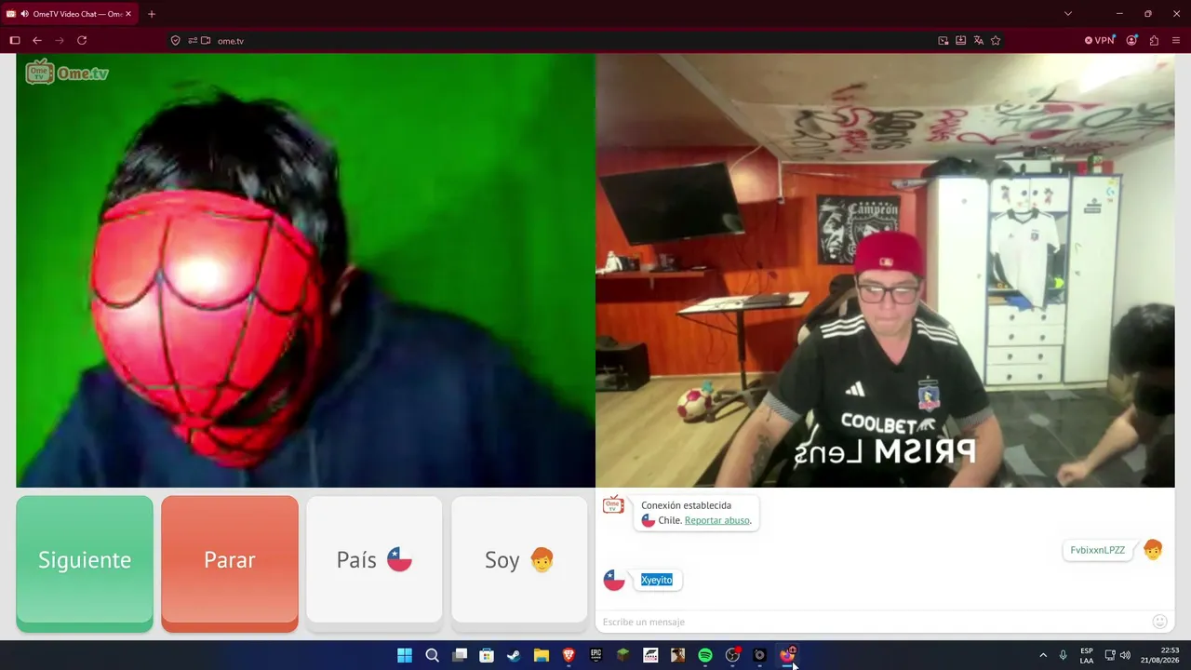Close the OmeTV Video Chat tab
Screen dimensions: 1191x670
(128, 14)
